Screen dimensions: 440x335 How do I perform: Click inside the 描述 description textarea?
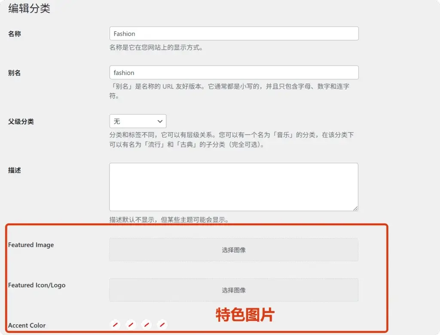pyautogui.click(x=234, y=187)
